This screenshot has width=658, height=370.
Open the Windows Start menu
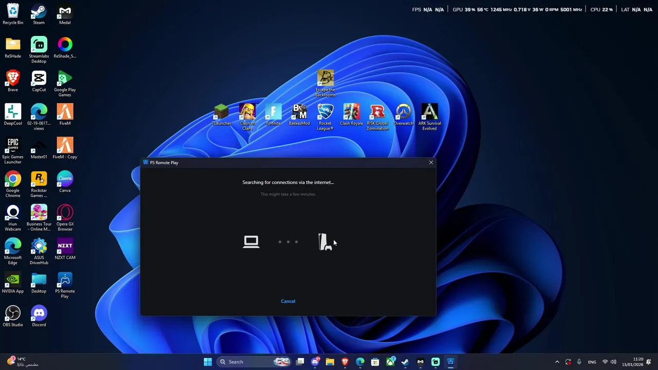(208, 362)
